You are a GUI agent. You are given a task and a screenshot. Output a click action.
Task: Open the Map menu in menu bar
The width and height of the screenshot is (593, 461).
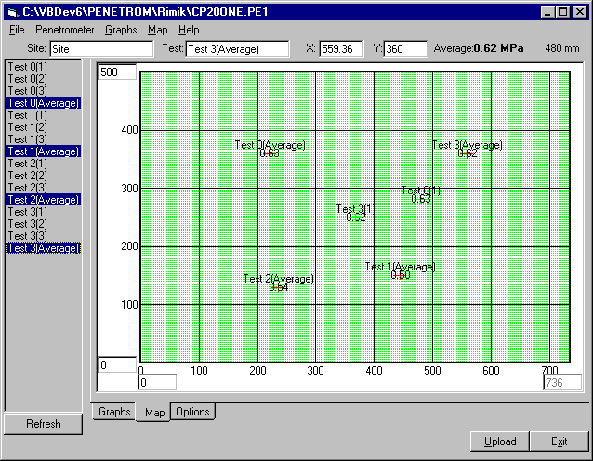point(157,30)
